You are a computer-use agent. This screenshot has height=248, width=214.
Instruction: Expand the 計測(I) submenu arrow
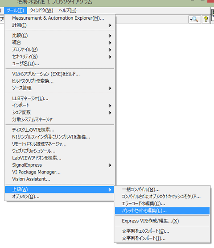coord(110,25)
